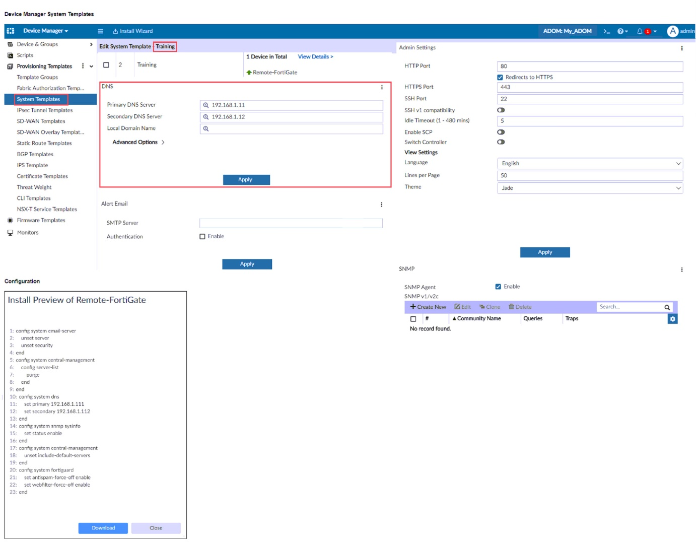Open Device Manager dropdown in header
The width and height of the screenshot is (696, 546).
45,31
